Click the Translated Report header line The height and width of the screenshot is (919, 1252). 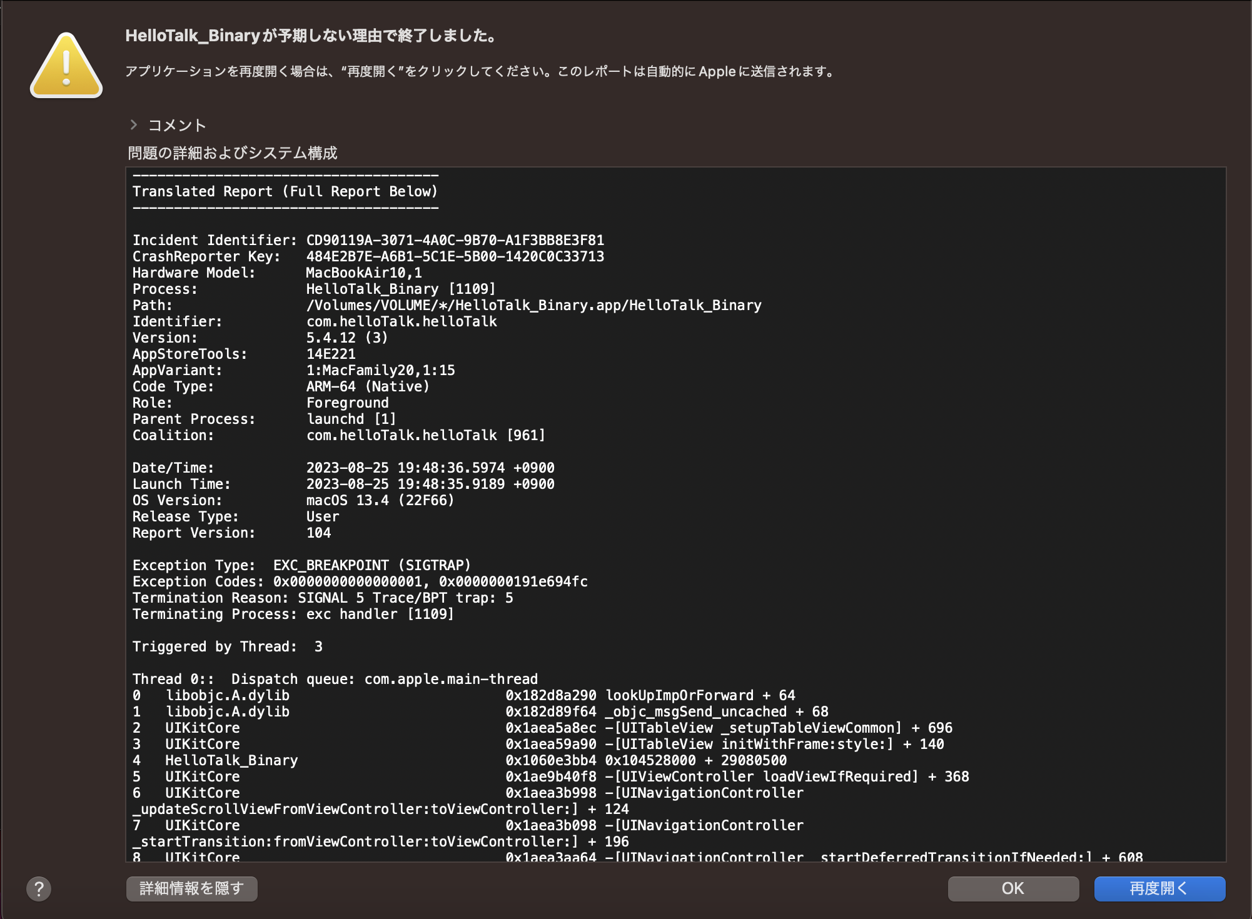tap(285, 191)
